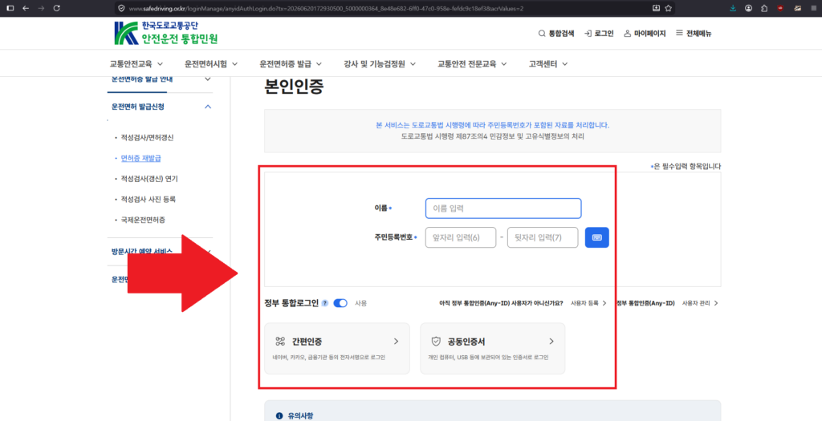Click the 간편인증 nodes icon
The image size is (822, 421).
click(280, 342)
